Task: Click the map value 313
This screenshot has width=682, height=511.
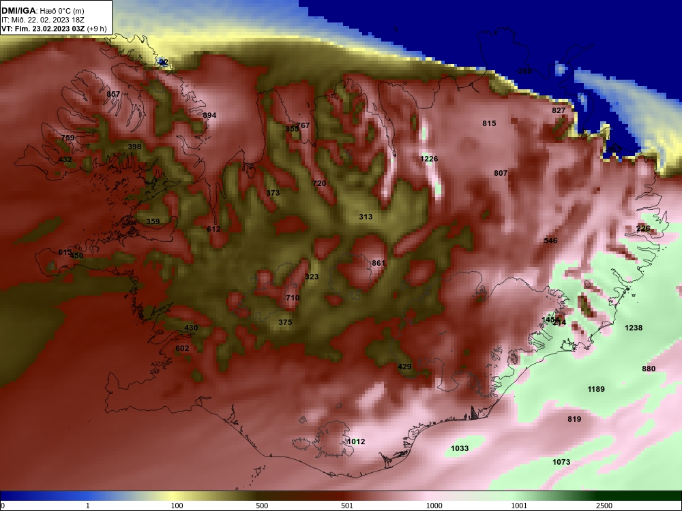Action: [x=366, y=217]
